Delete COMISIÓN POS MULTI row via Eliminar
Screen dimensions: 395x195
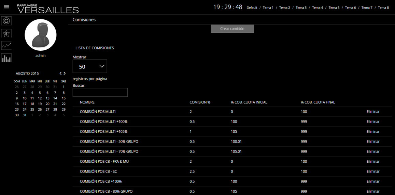tap(373, 111)
